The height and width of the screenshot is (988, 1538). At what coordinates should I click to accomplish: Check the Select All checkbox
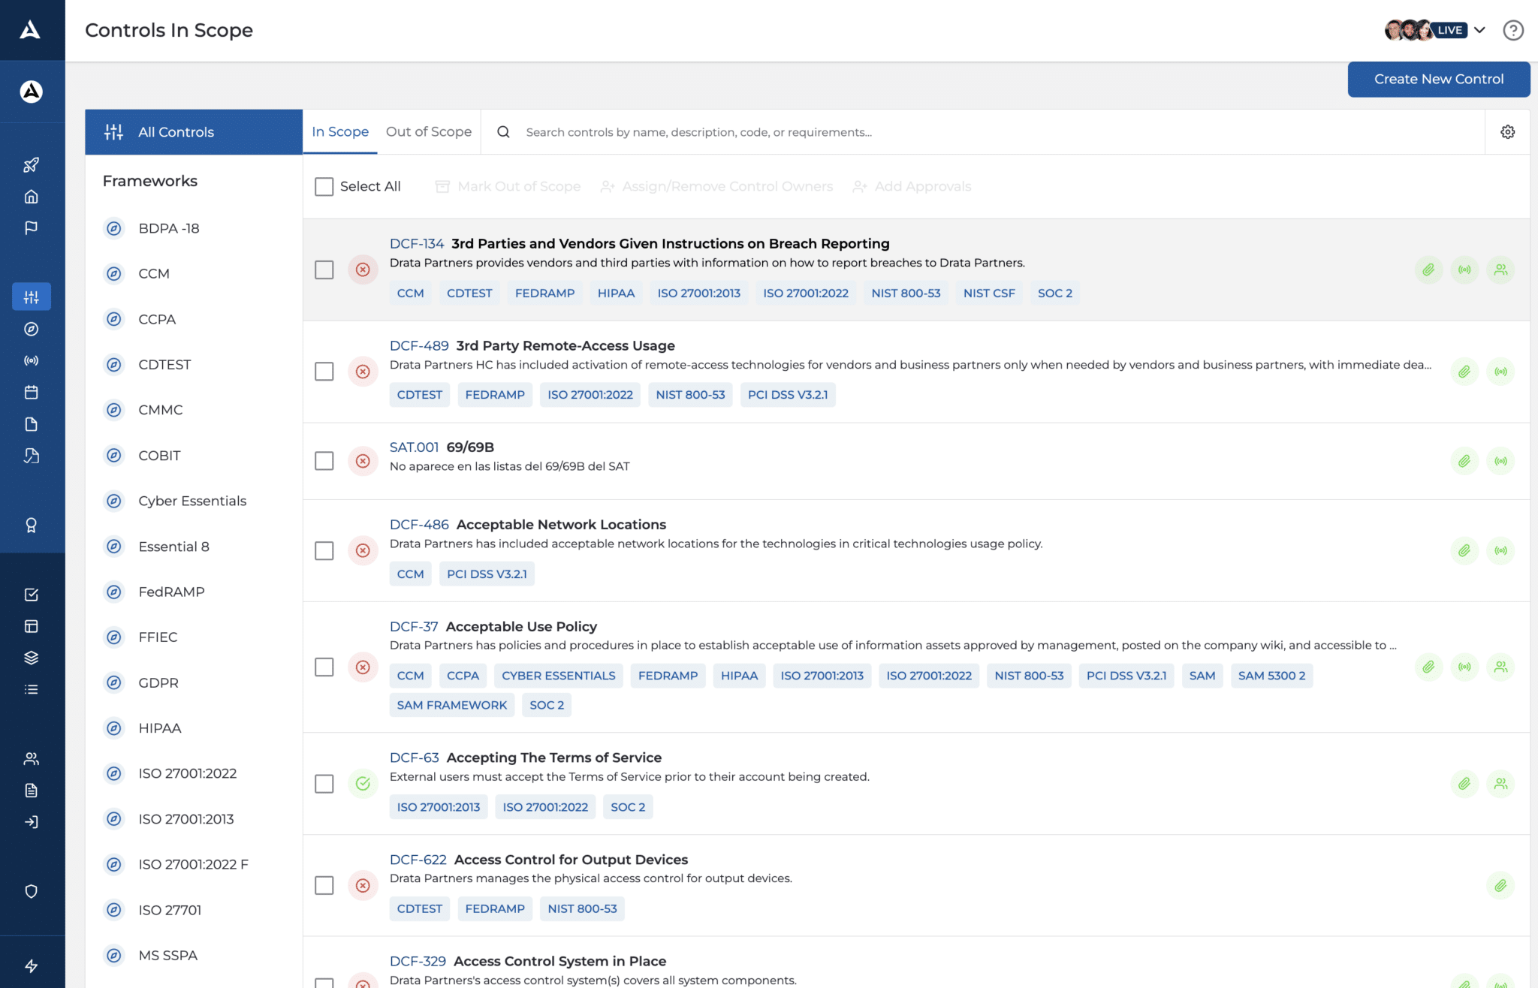324,186
